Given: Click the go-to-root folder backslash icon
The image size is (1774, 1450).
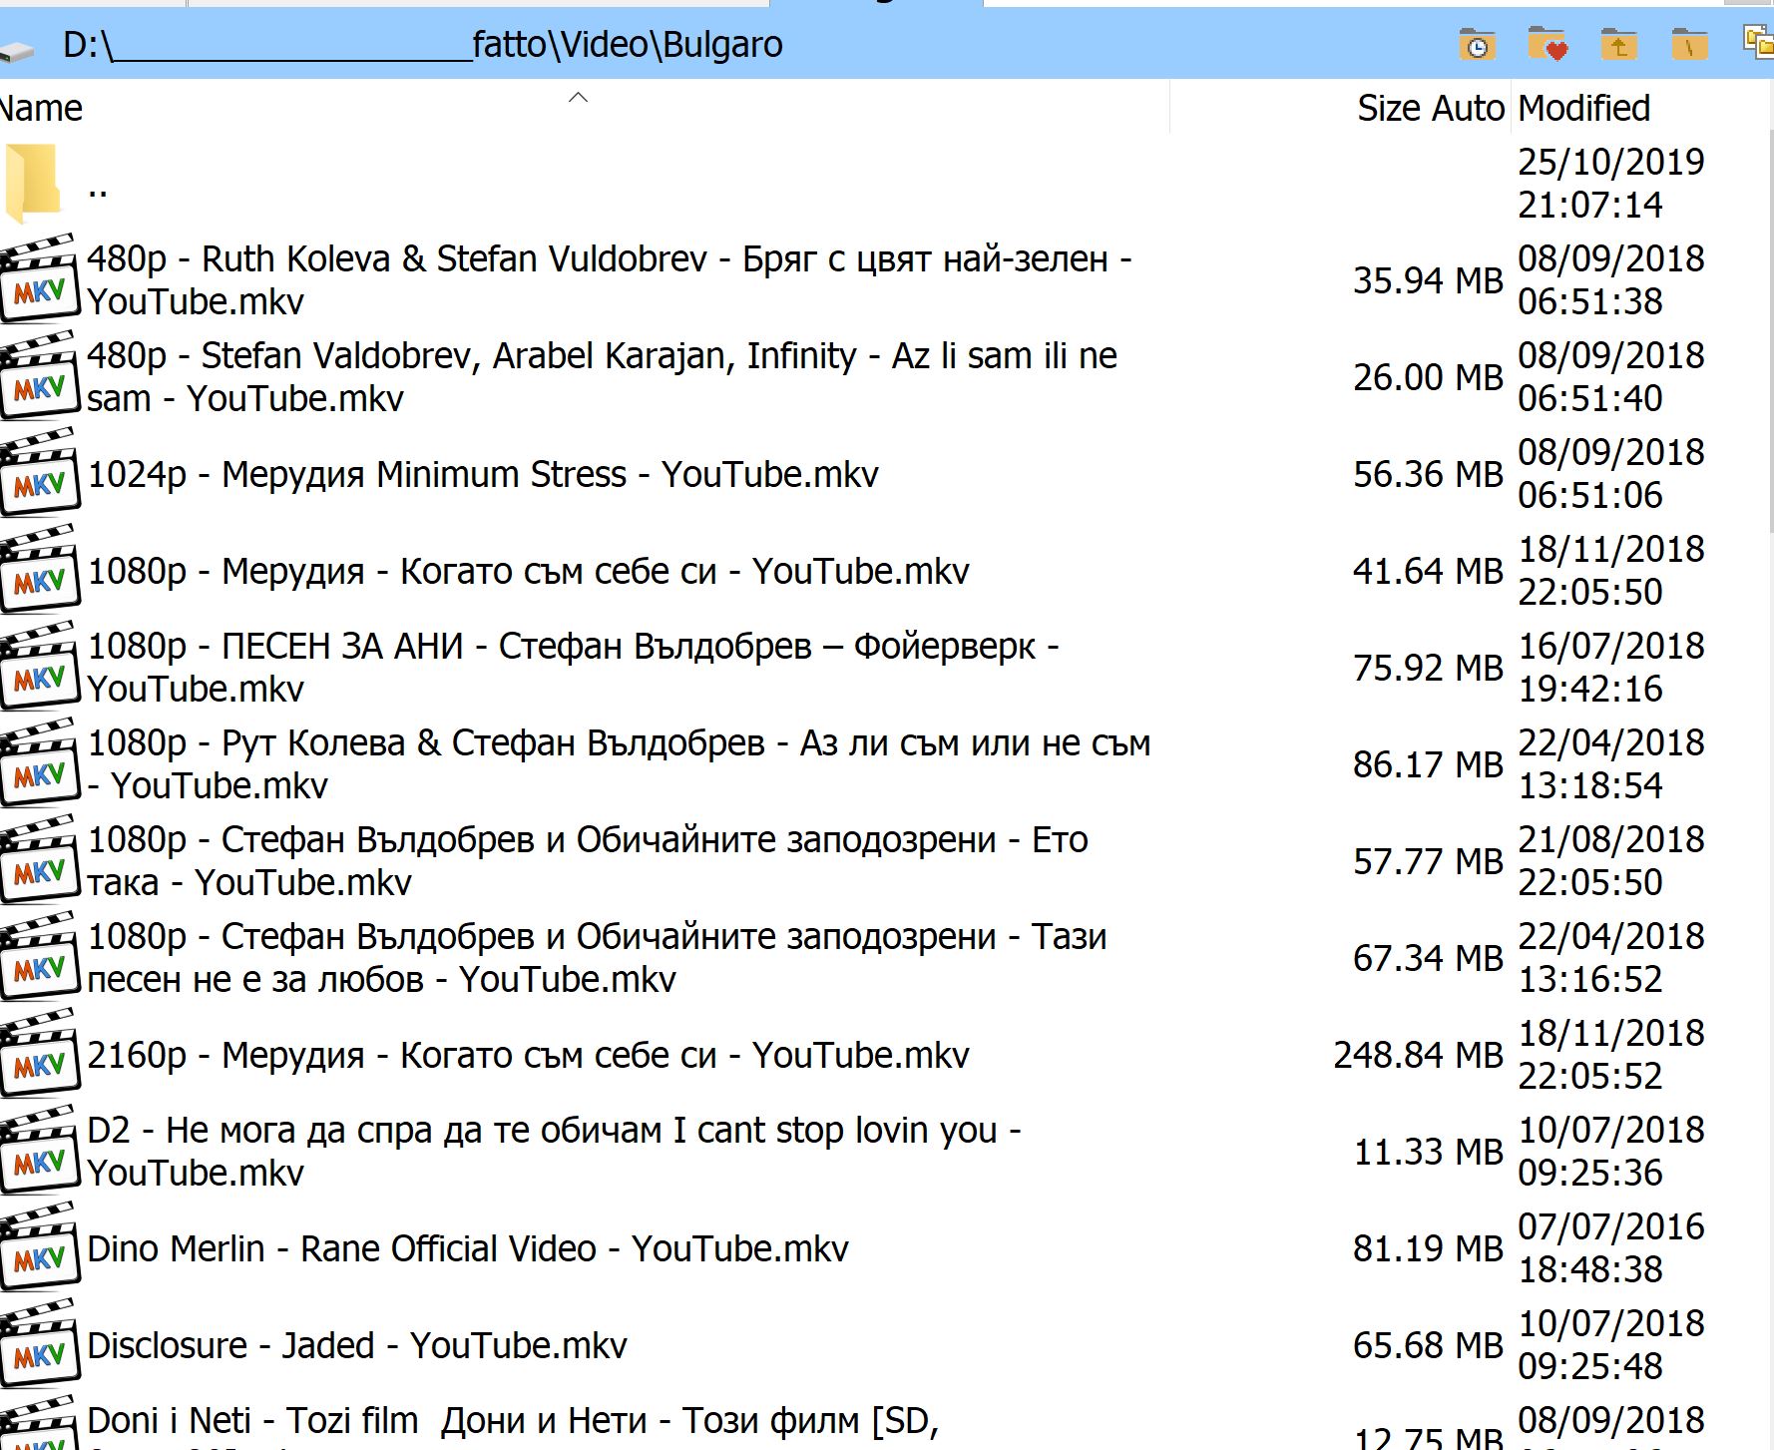Looking at the screenshot, I should click(x=1689, y=46).
